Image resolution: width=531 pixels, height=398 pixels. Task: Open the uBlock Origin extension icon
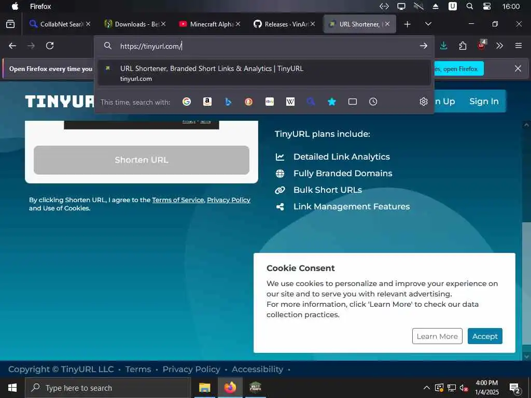click(x=482, y=45)
